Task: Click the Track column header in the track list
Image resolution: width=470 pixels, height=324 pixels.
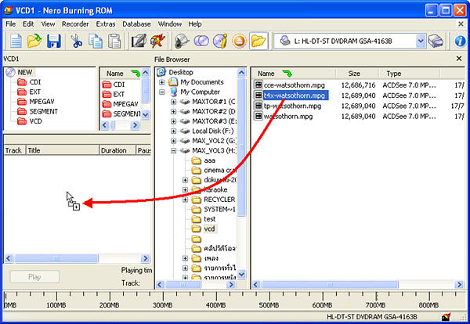Action: tap(14, 150)
